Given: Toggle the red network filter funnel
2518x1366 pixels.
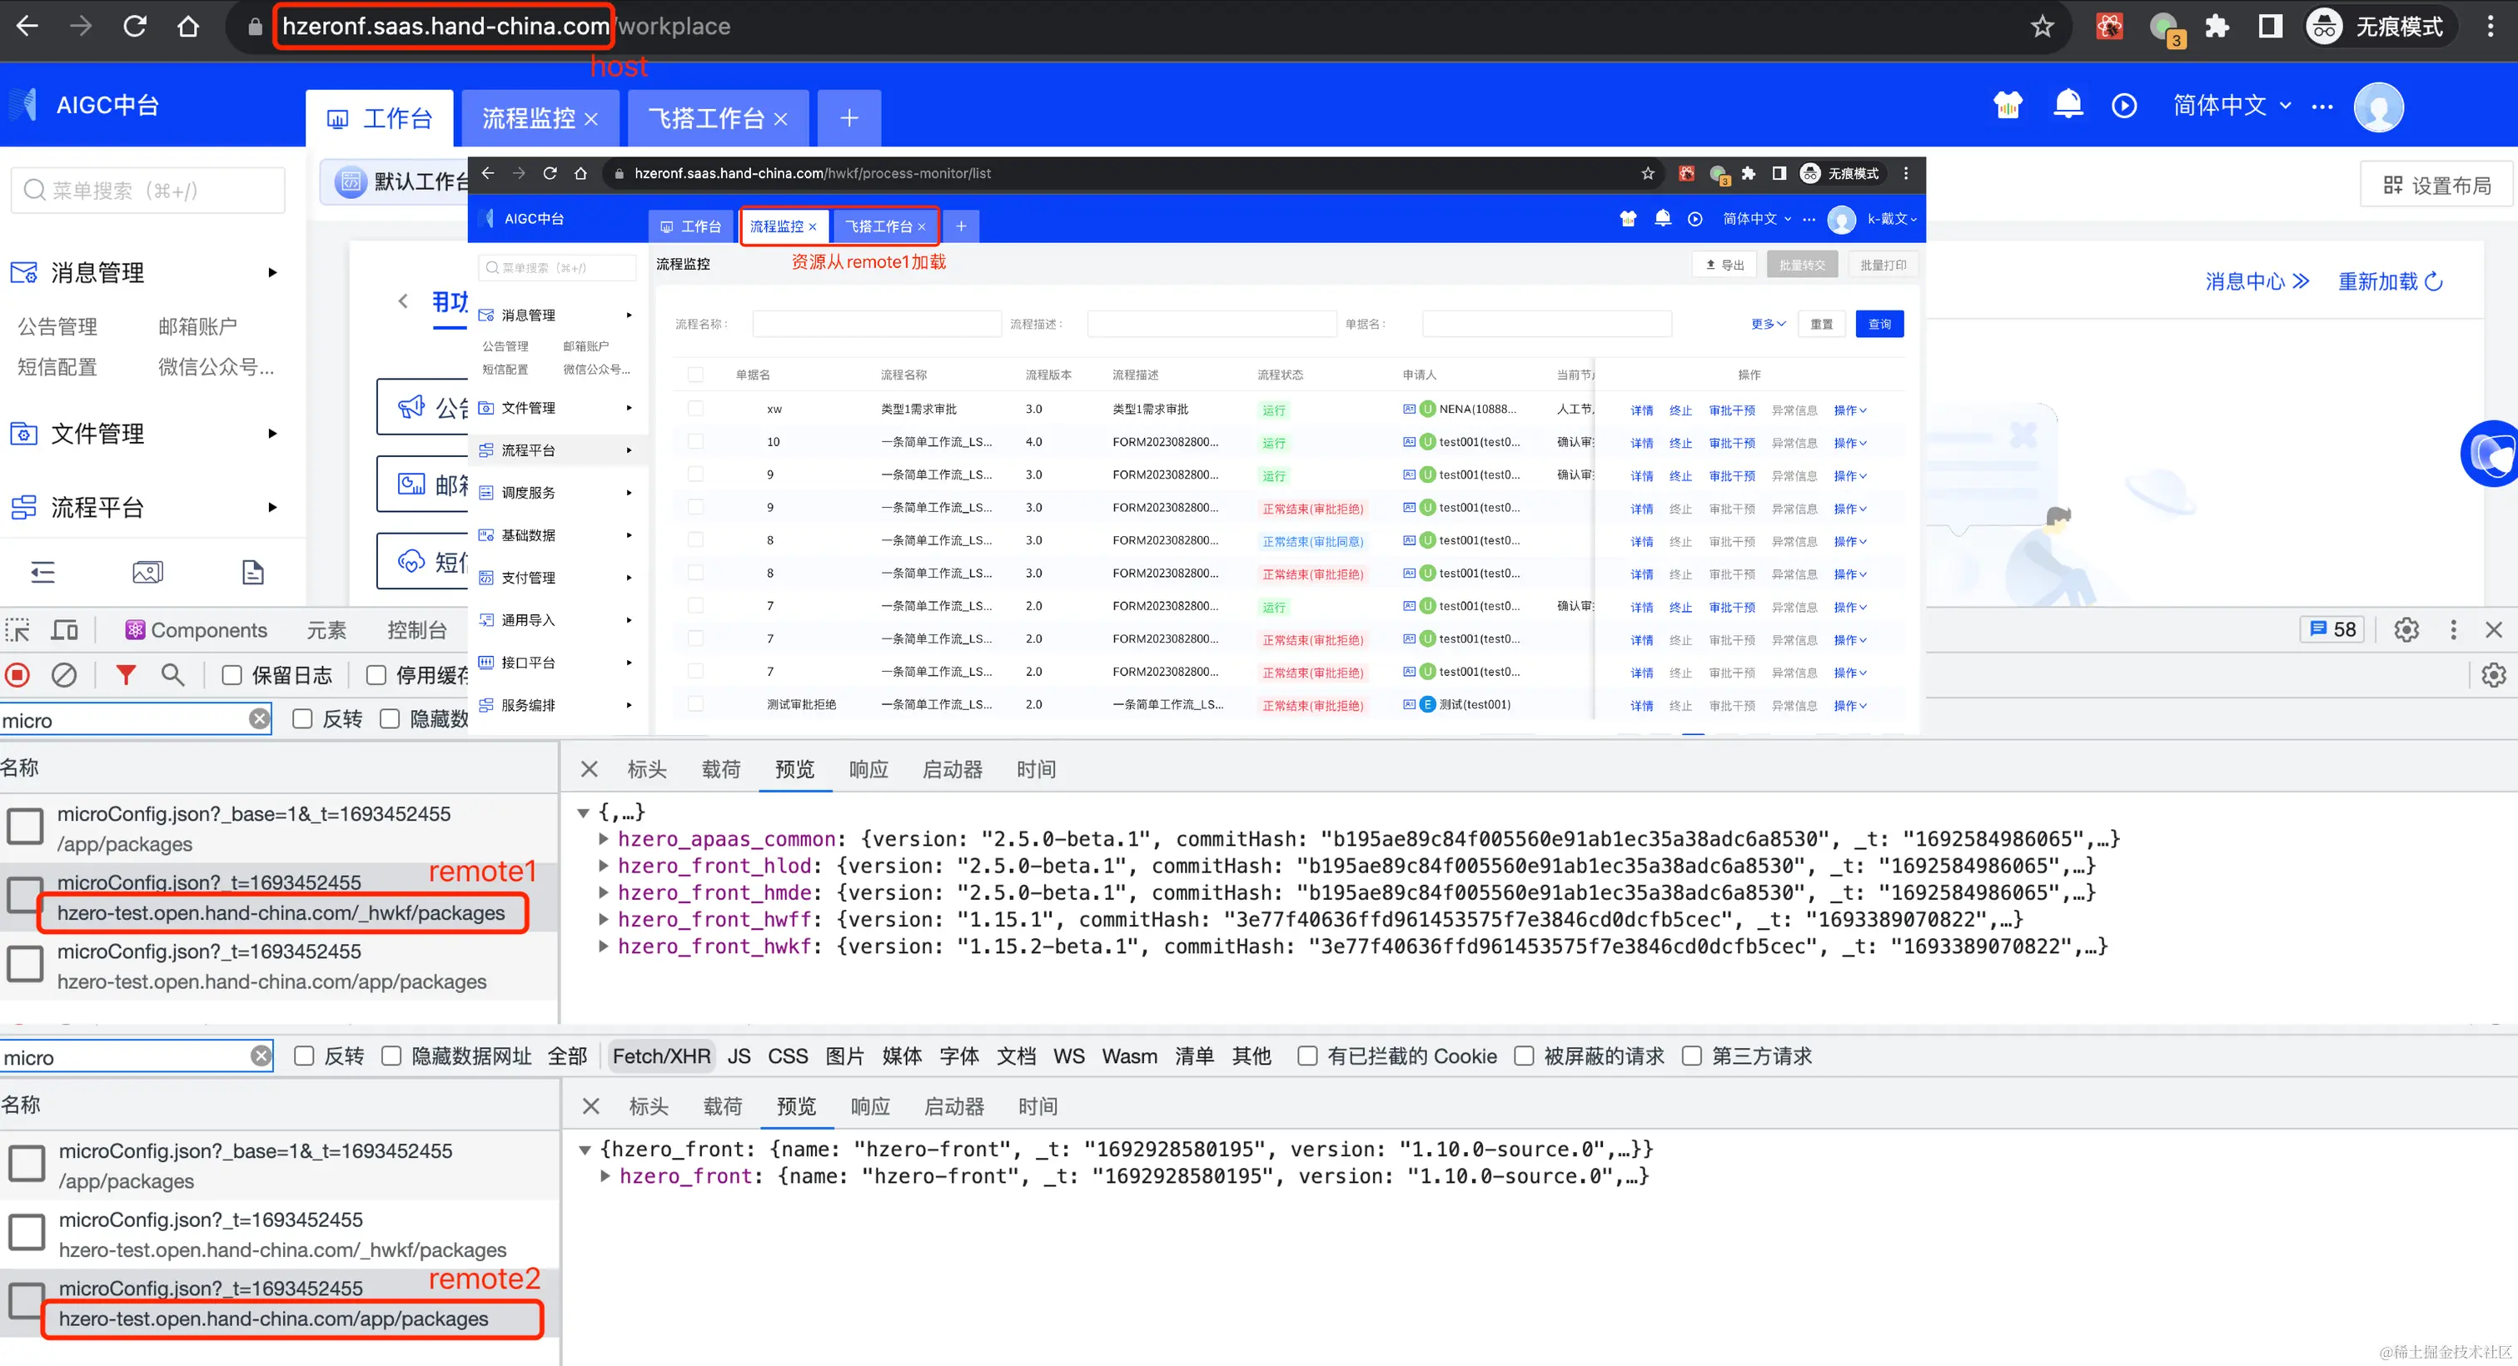Looking at the screenshot, I should [125, 675].
